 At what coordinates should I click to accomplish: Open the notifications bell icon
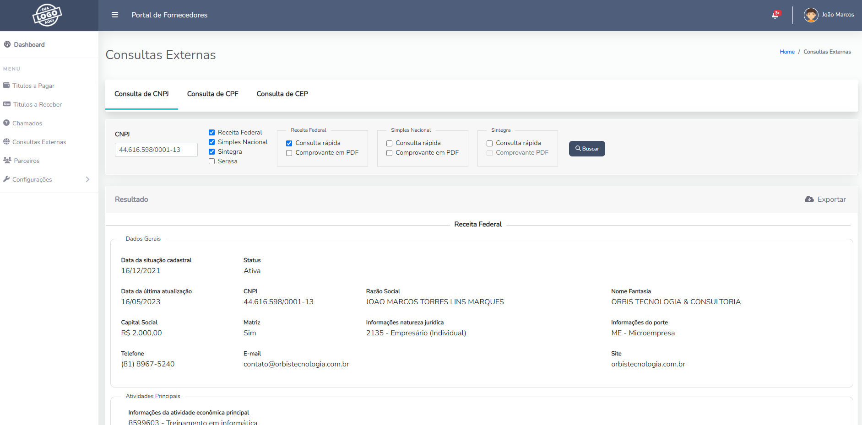tap(775, 15)
